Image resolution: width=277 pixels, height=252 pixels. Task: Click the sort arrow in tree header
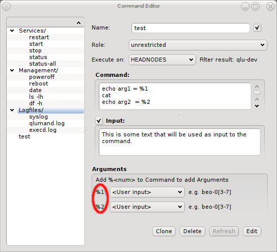tap(78, 23)
